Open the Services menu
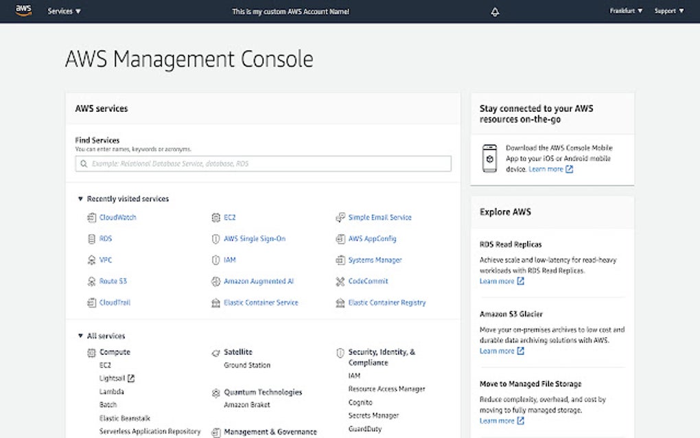Screen dimensions: 700x438 [x=63, y=11]
